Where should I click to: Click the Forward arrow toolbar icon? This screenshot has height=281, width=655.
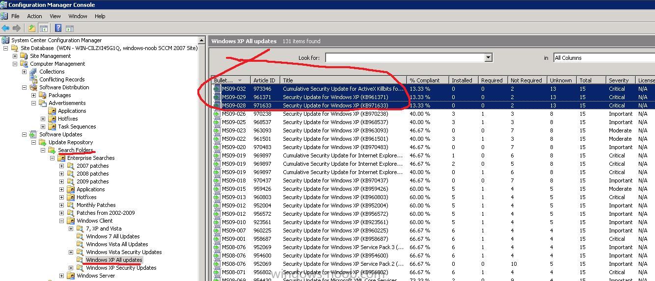pos(17,28)
